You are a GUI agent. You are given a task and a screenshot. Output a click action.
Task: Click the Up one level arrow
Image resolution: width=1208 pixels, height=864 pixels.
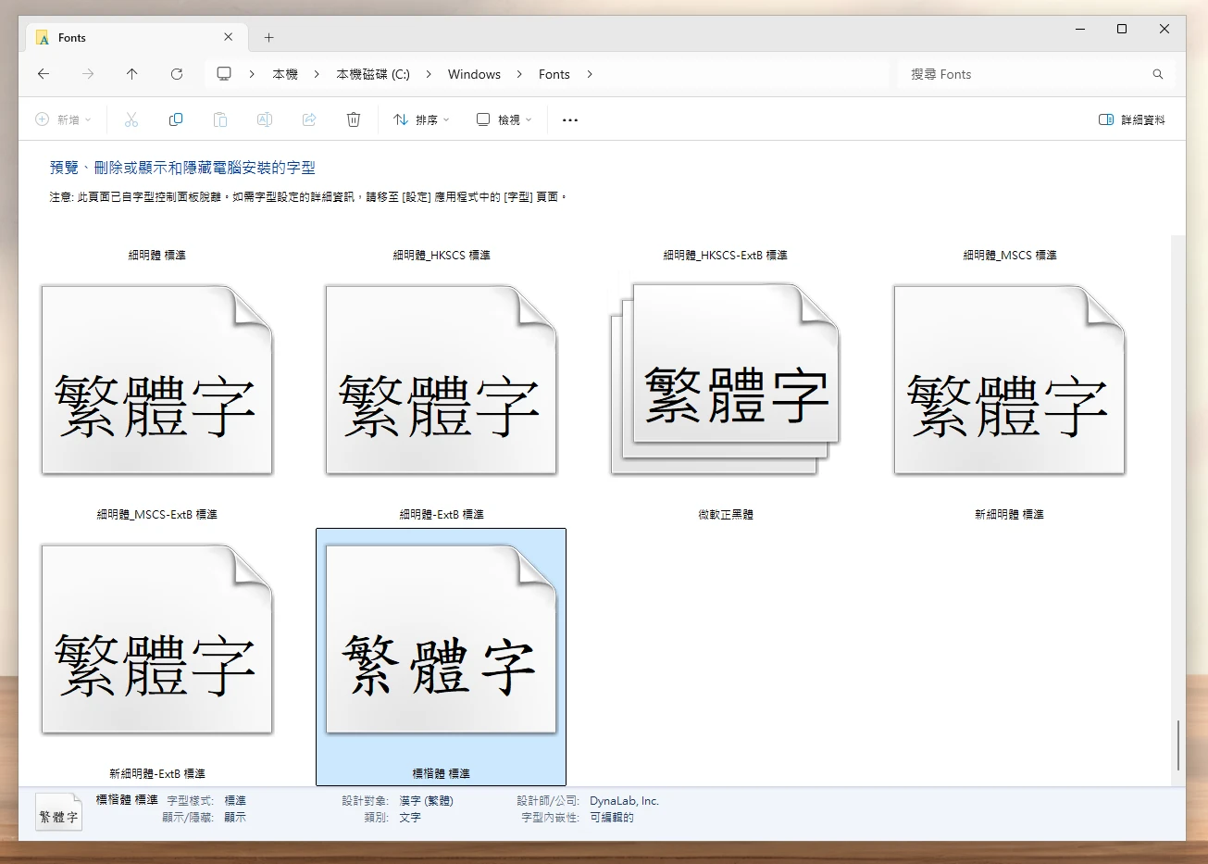click(x=131, y=74)
